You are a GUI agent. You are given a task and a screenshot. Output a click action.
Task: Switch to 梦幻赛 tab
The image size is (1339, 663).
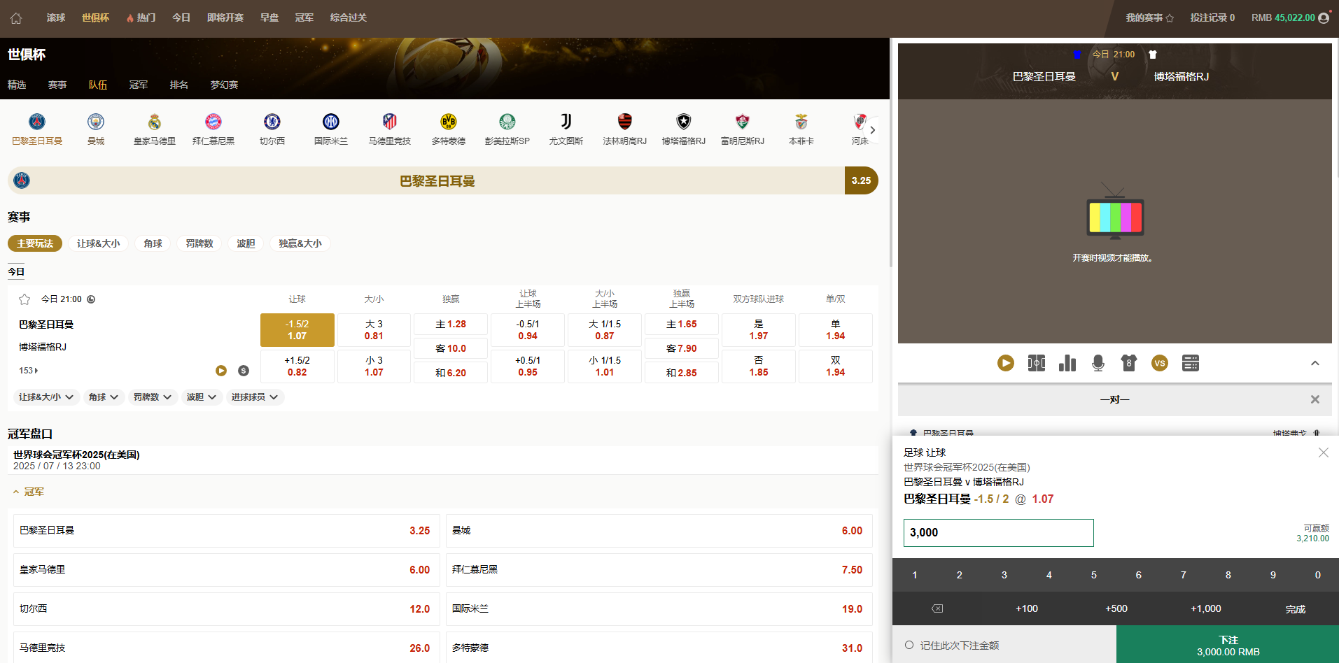(224, 85)
